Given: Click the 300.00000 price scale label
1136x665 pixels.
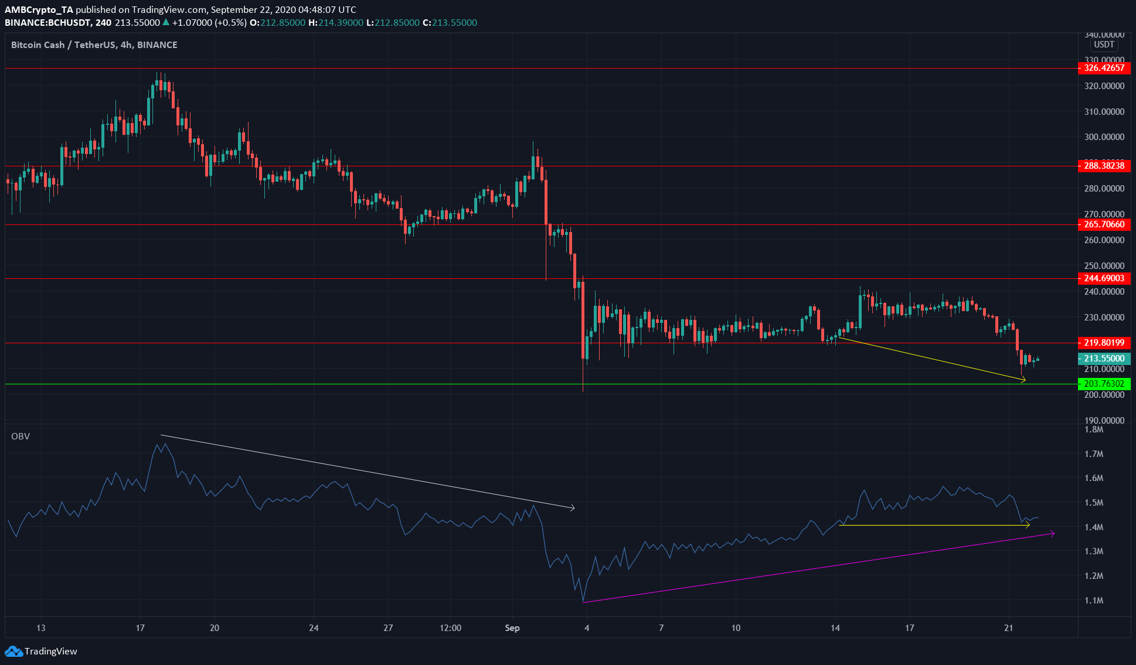Looking at the screenshot, I should [x=1104, y=137].
